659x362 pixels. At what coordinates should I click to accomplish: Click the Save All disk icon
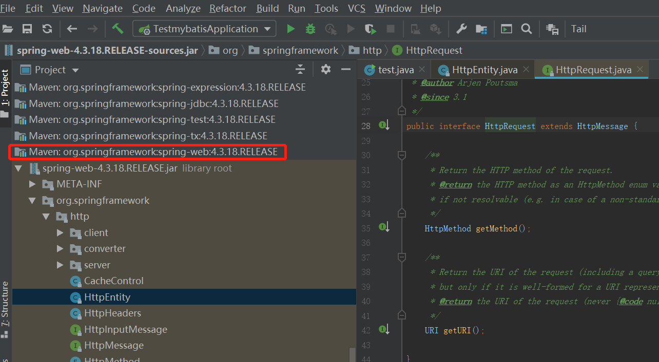pyautogui.click(x=27, y=29)
